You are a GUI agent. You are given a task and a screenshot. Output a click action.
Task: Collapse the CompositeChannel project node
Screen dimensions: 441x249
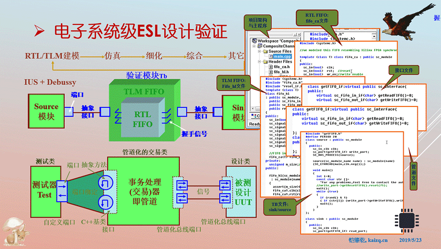(x=254, y=46)
